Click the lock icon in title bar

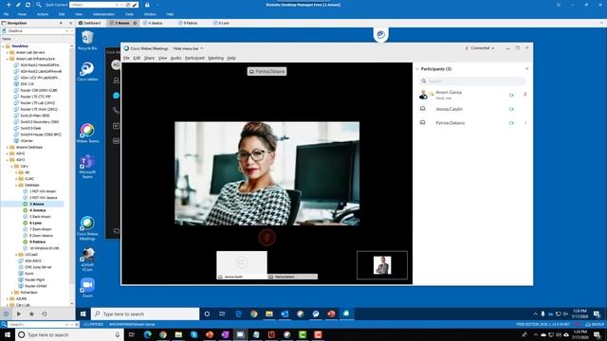coord(147,5)
